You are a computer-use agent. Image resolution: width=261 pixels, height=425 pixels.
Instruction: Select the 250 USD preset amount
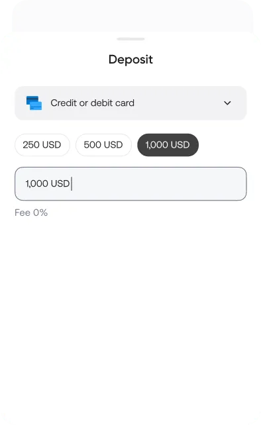[42, 145]
